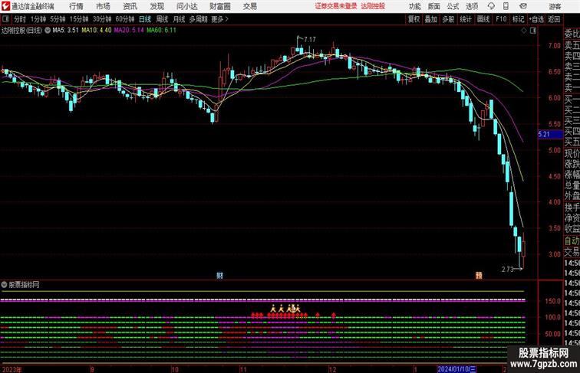The width and height of the screenshot is (580, 373).
Task: Click the MA60: 6.11 indicator value
Action: 161,31
